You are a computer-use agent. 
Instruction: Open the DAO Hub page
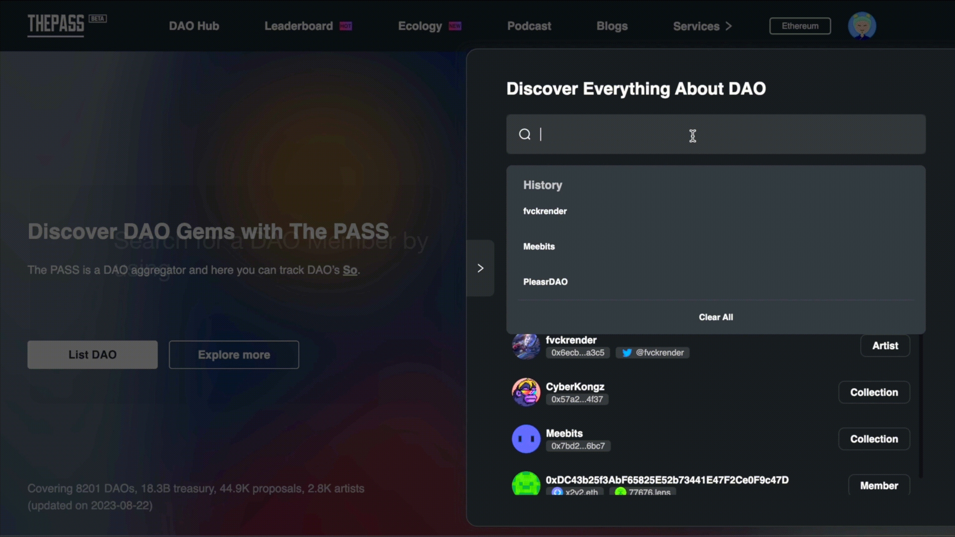point(194,26)
